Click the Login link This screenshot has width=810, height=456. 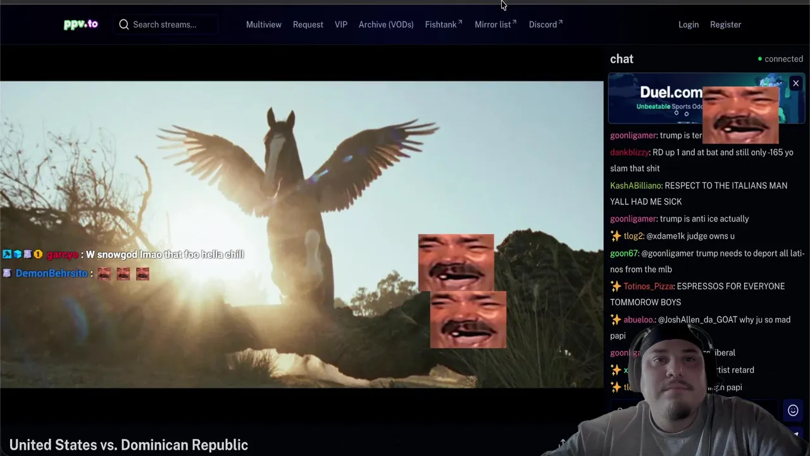(x=688, y=24)
